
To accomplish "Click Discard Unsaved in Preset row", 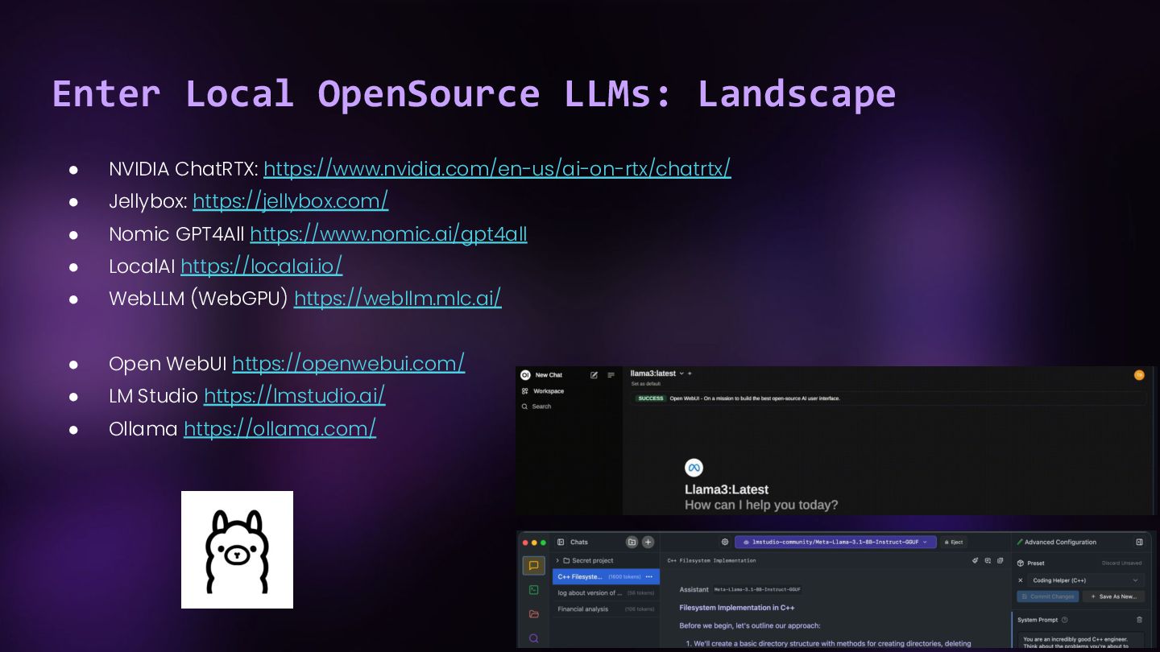I will 1122,563.
